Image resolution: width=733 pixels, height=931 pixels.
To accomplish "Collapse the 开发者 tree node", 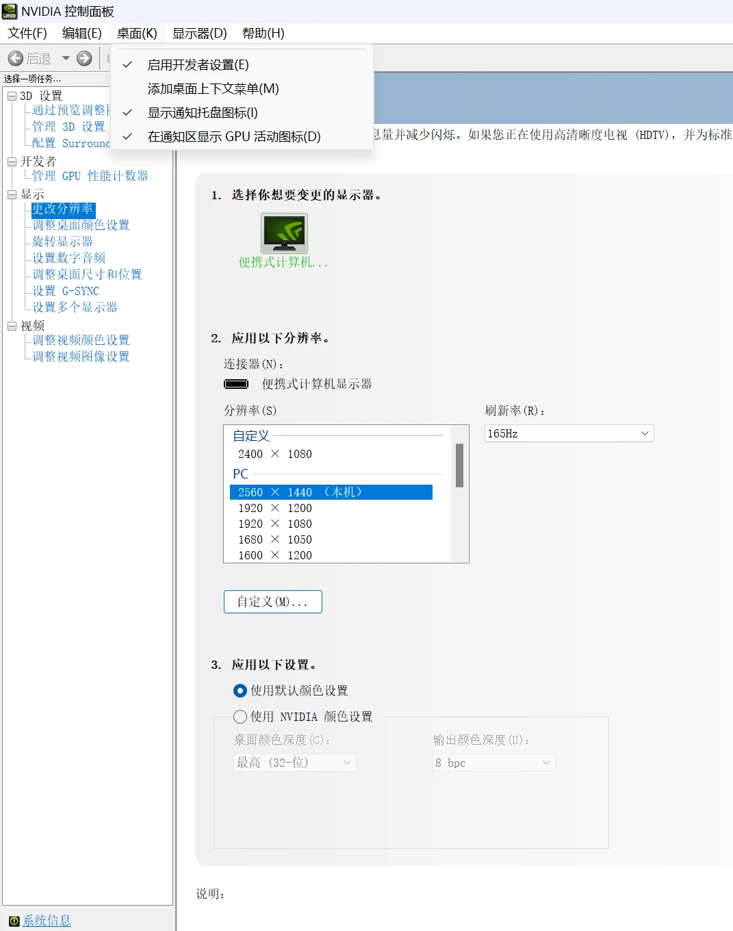I will [12, 162].
